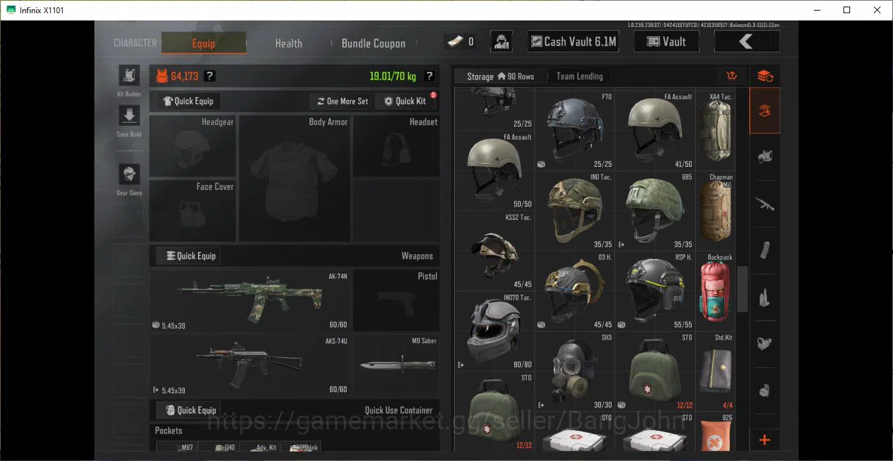Select the M9 Saber knife slot

[396, 365]
